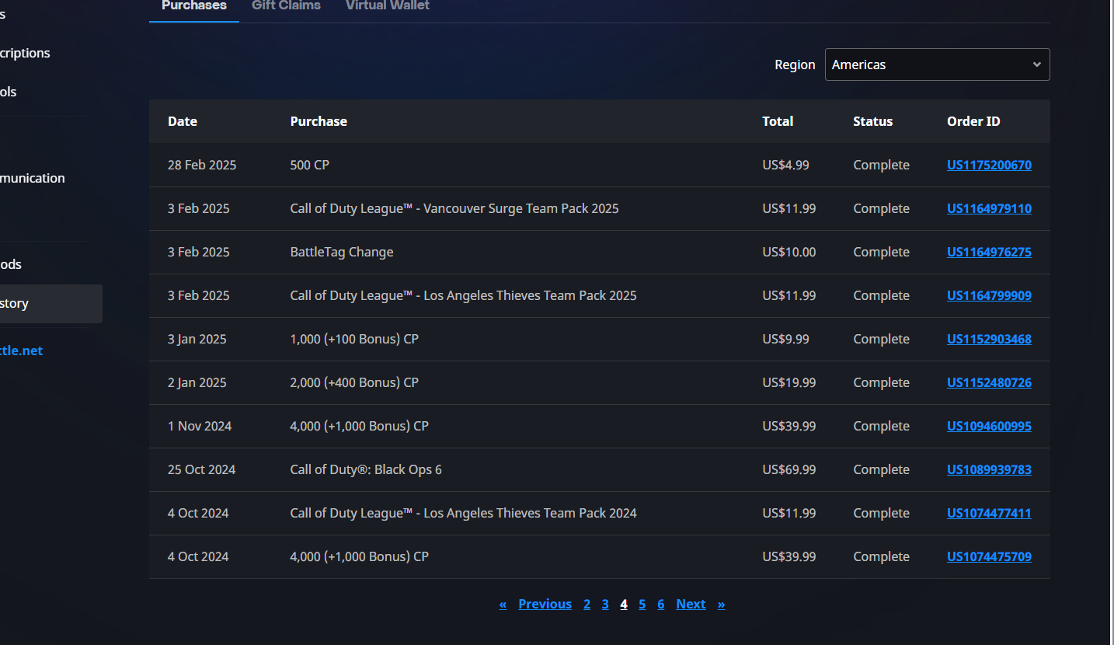Go to last page with » link
The height and width of the screenshot is (645, 1114).
pos(721,604)
